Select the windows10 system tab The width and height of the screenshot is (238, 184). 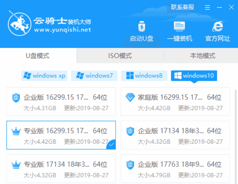(x=194, y=76)
